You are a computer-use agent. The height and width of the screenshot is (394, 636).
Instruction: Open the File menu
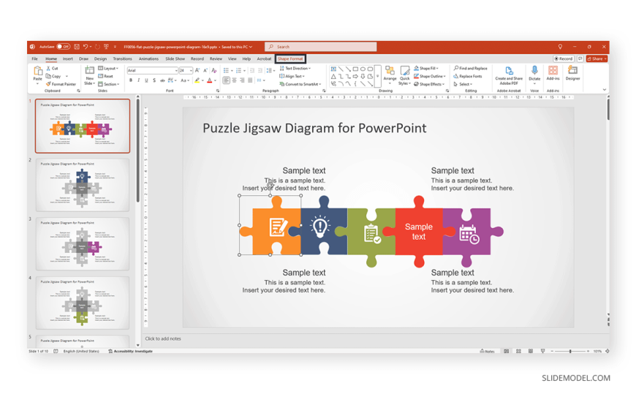coord(35,58)
